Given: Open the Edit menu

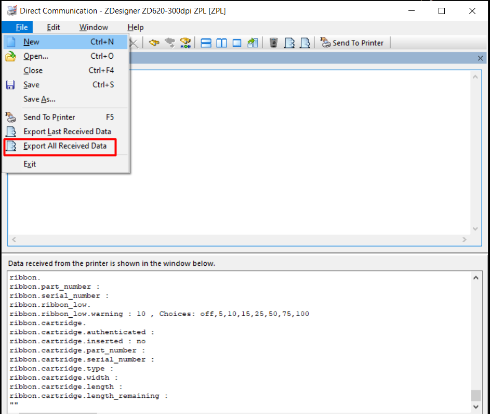Looking at the screenshot, I should (x=54, y=27).
